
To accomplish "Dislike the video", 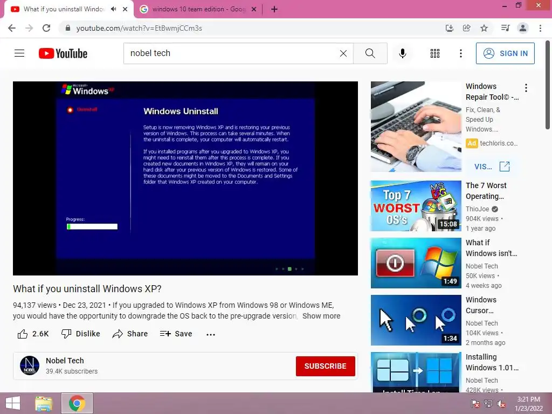I will click(81, 334).
